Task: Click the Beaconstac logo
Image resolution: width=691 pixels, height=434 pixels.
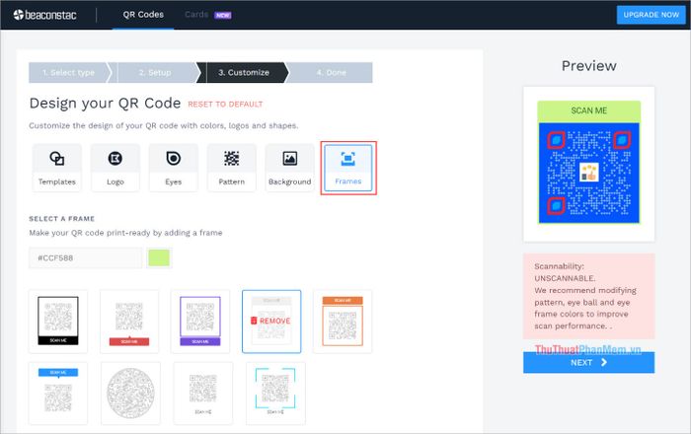Action: pos(44,15)
